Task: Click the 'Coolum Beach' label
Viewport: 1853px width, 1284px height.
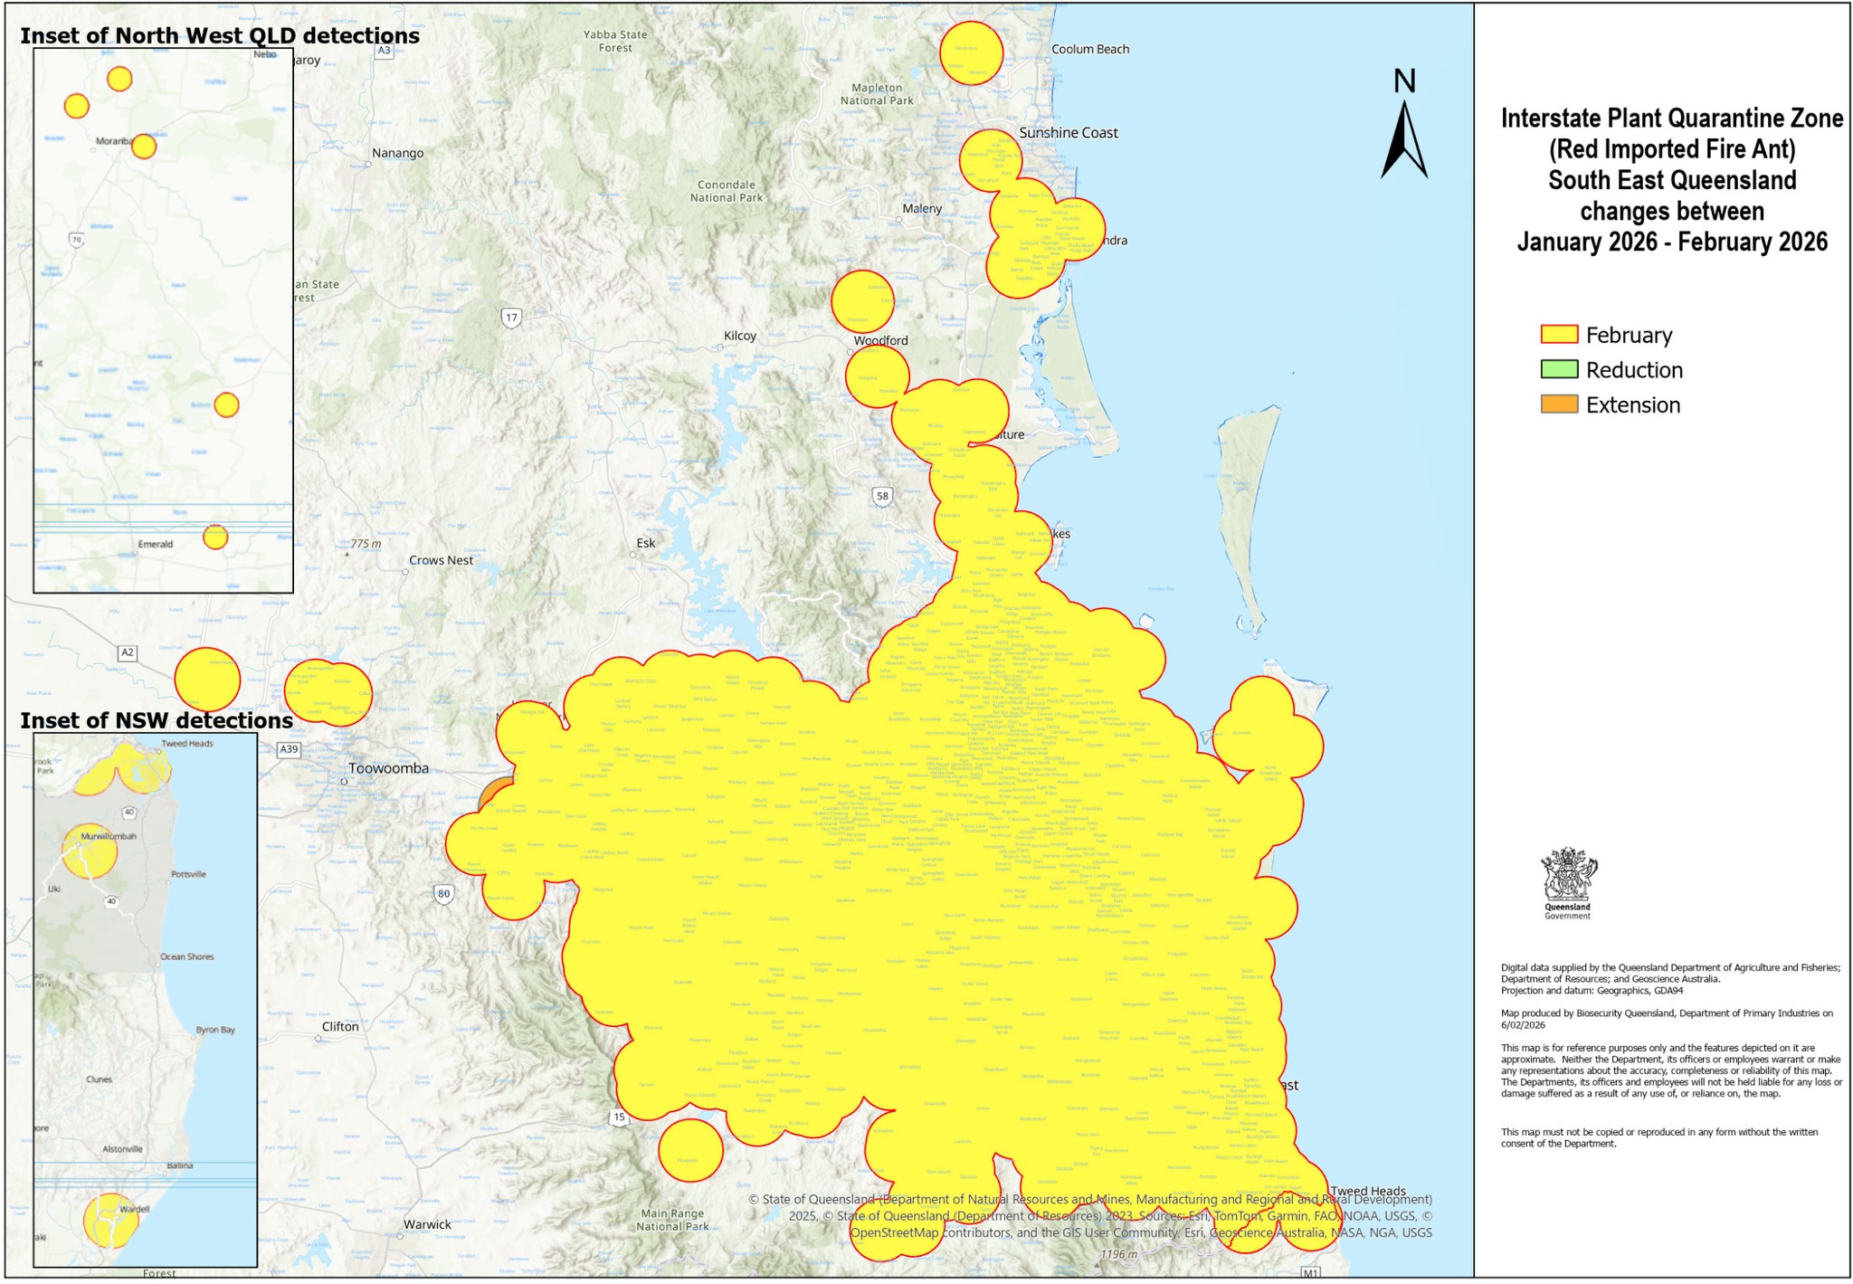Action: pyautogui.click(x=1090, y=50)
